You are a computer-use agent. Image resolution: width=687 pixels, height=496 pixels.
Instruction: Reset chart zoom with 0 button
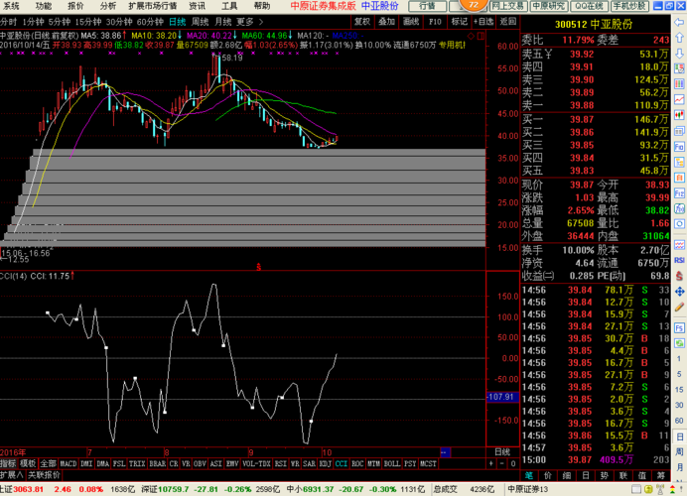tap(513, 463)
